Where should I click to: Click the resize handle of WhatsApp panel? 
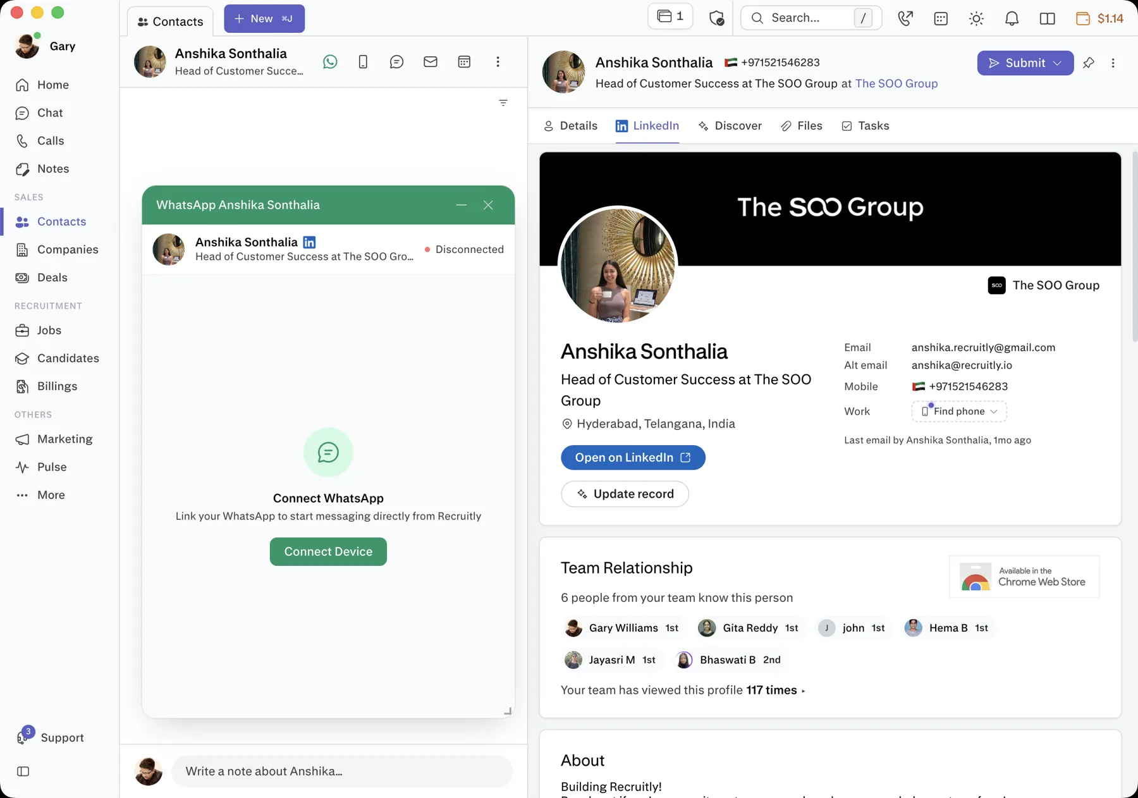pyautogui.click(x=508, y=711)
